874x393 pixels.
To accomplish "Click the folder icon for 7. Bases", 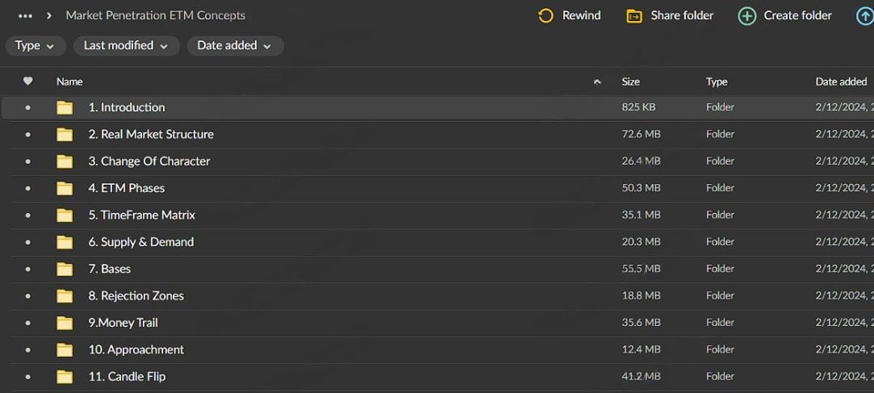I will click(x=65, y=269).
